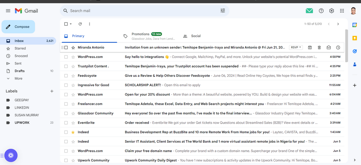Hide the side panel chevron
Image resolution: width=361 pixels, height=165 pixels.
(x=354, y=160)
